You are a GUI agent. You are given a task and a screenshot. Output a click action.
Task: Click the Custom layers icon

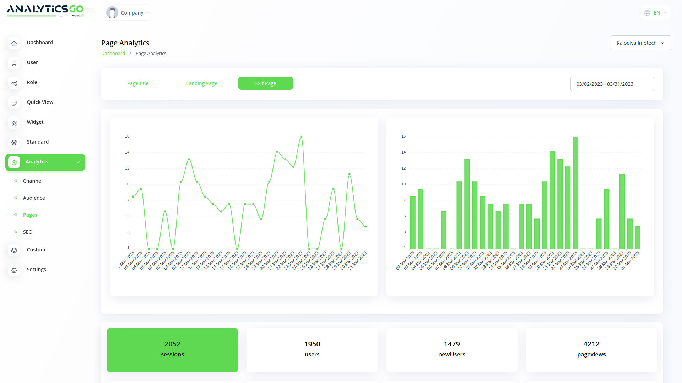[x=14, y=250]
